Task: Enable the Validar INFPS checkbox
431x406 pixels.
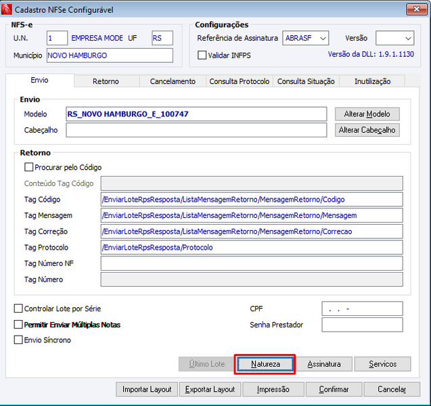Action: [x=202, y=55]
